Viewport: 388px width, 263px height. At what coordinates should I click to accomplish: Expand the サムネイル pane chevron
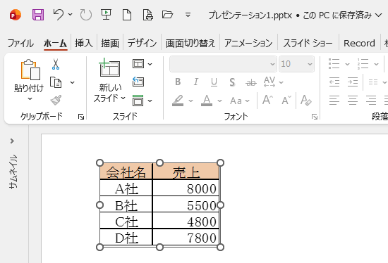pyautogui.click(x=13, y=141)
